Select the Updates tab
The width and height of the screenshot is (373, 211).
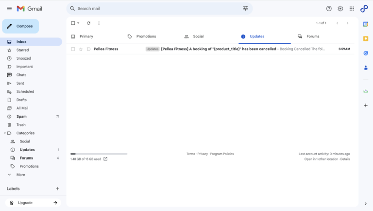point(265,36)
